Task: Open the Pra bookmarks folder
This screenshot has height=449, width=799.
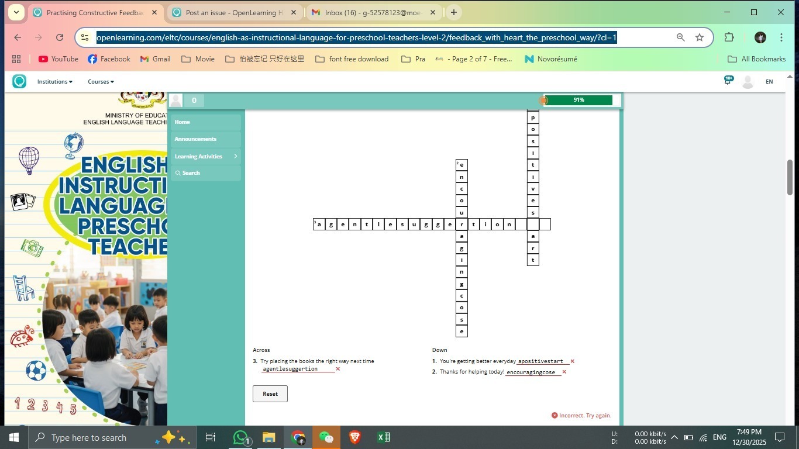Action: click(414, 59)
